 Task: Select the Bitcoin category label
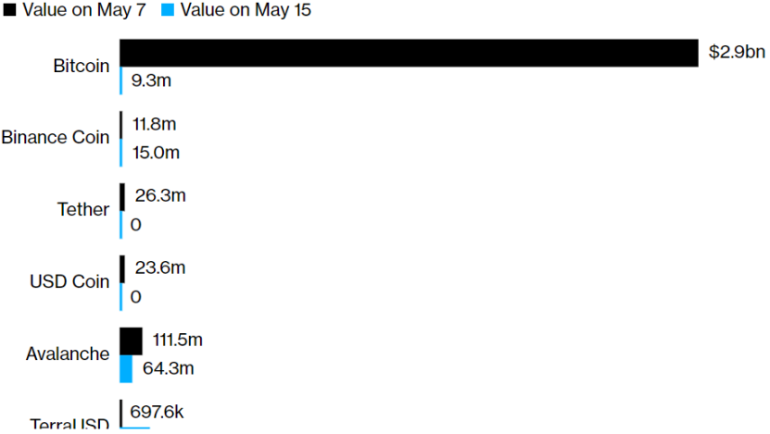(x=81, y=67)
